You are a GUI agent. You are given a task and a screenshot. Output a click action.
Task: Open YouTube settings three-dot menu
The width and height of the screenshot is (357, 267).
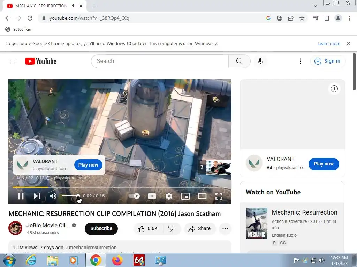tap(301, 61)
